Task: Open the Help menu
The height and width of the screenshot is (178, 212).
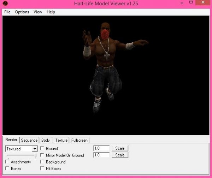Action: click(51, 12)
